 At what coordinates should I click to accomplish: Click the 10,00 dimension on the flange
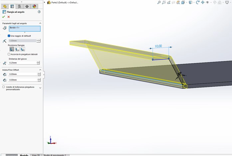158,46
